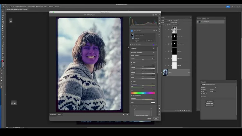Toggle Scrubby Zoom checkbox
This screenshot has width=242, height=136.
coord(36,7)
